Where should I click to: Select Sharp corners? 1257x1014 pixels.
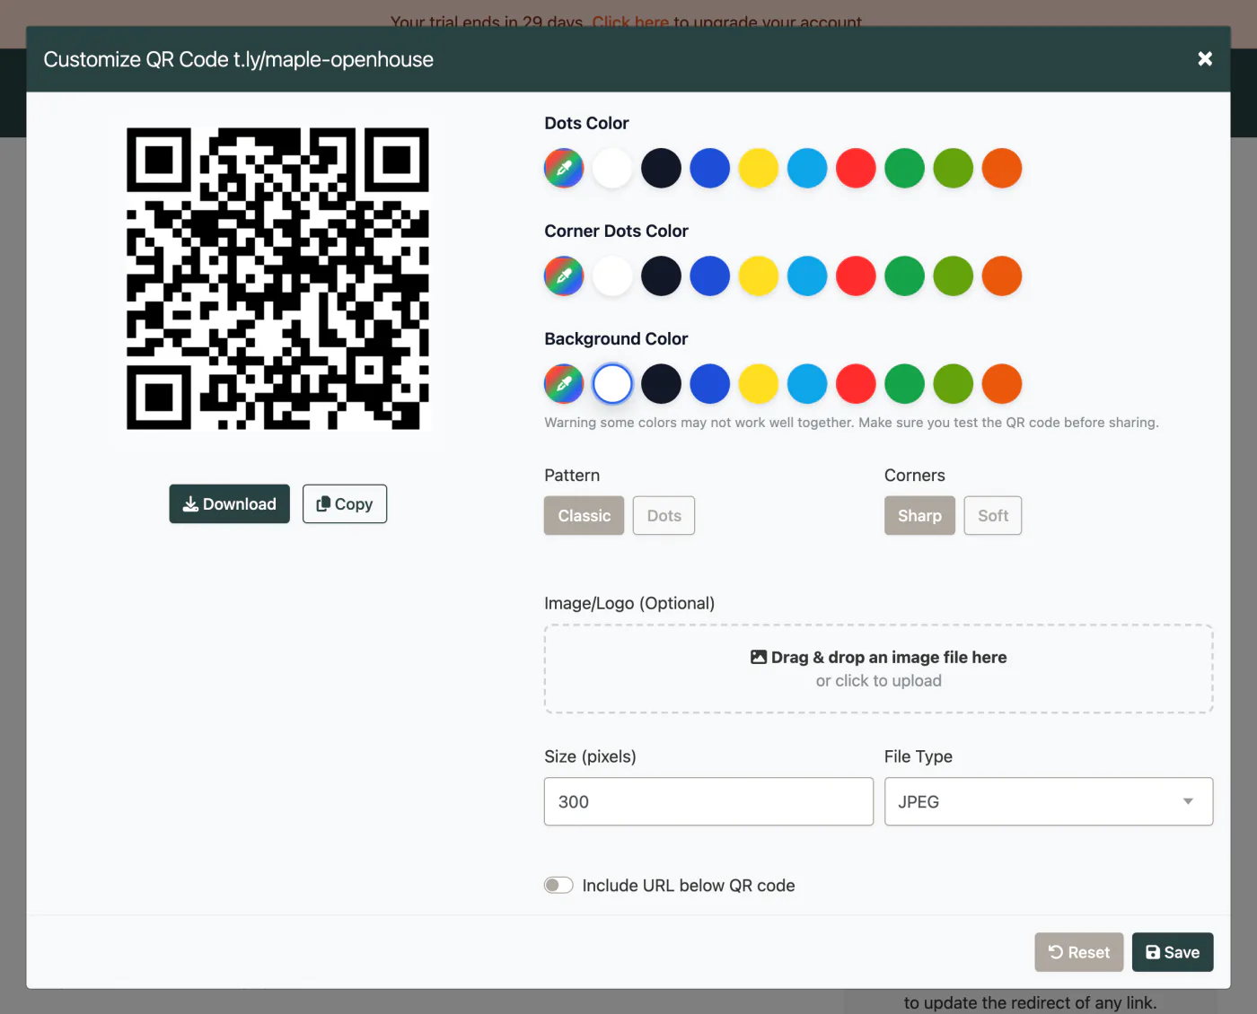point(919,515)
